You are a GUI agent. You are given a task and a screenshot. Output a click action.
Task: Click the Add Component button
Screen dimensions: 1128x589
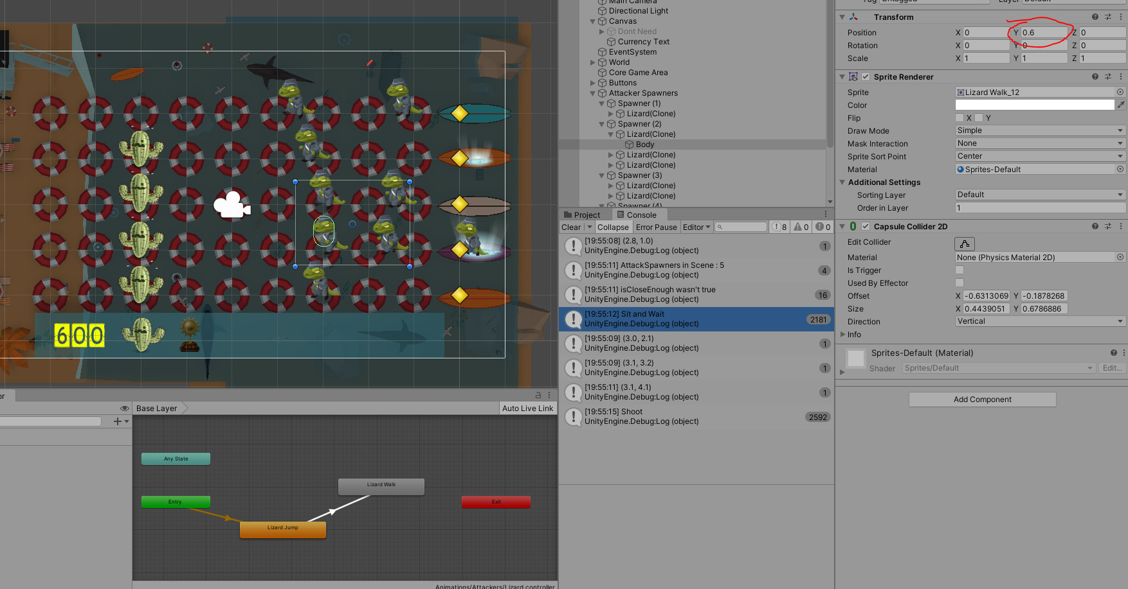pos(982,400)
